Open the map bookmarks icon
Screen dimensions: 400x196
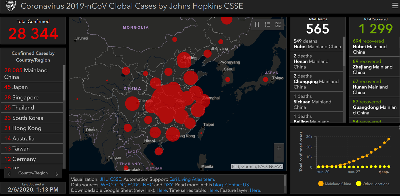pos(257,24)
